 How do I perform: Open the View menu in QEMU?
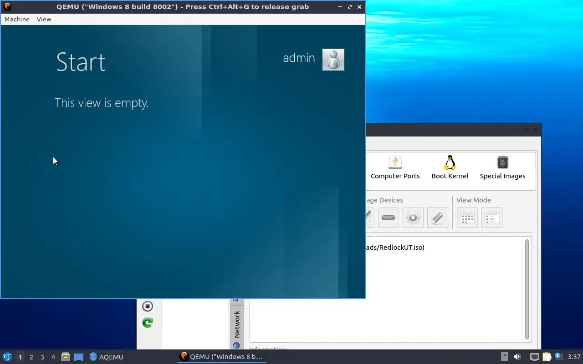44,19
